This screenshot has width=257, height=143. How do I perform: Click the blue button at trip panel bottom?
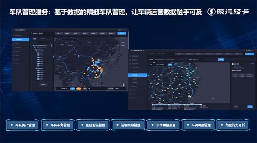point(250,107)
